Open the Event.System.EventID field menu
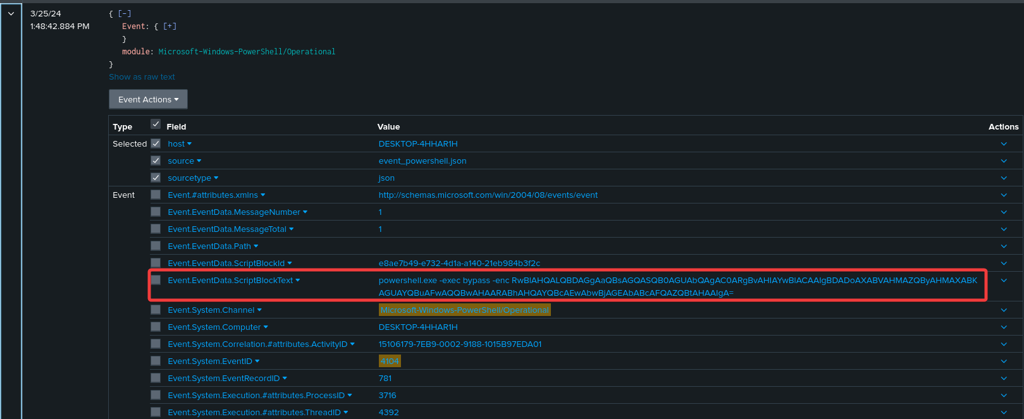Screen dimensions: 1024x419 tap(214, 361)
